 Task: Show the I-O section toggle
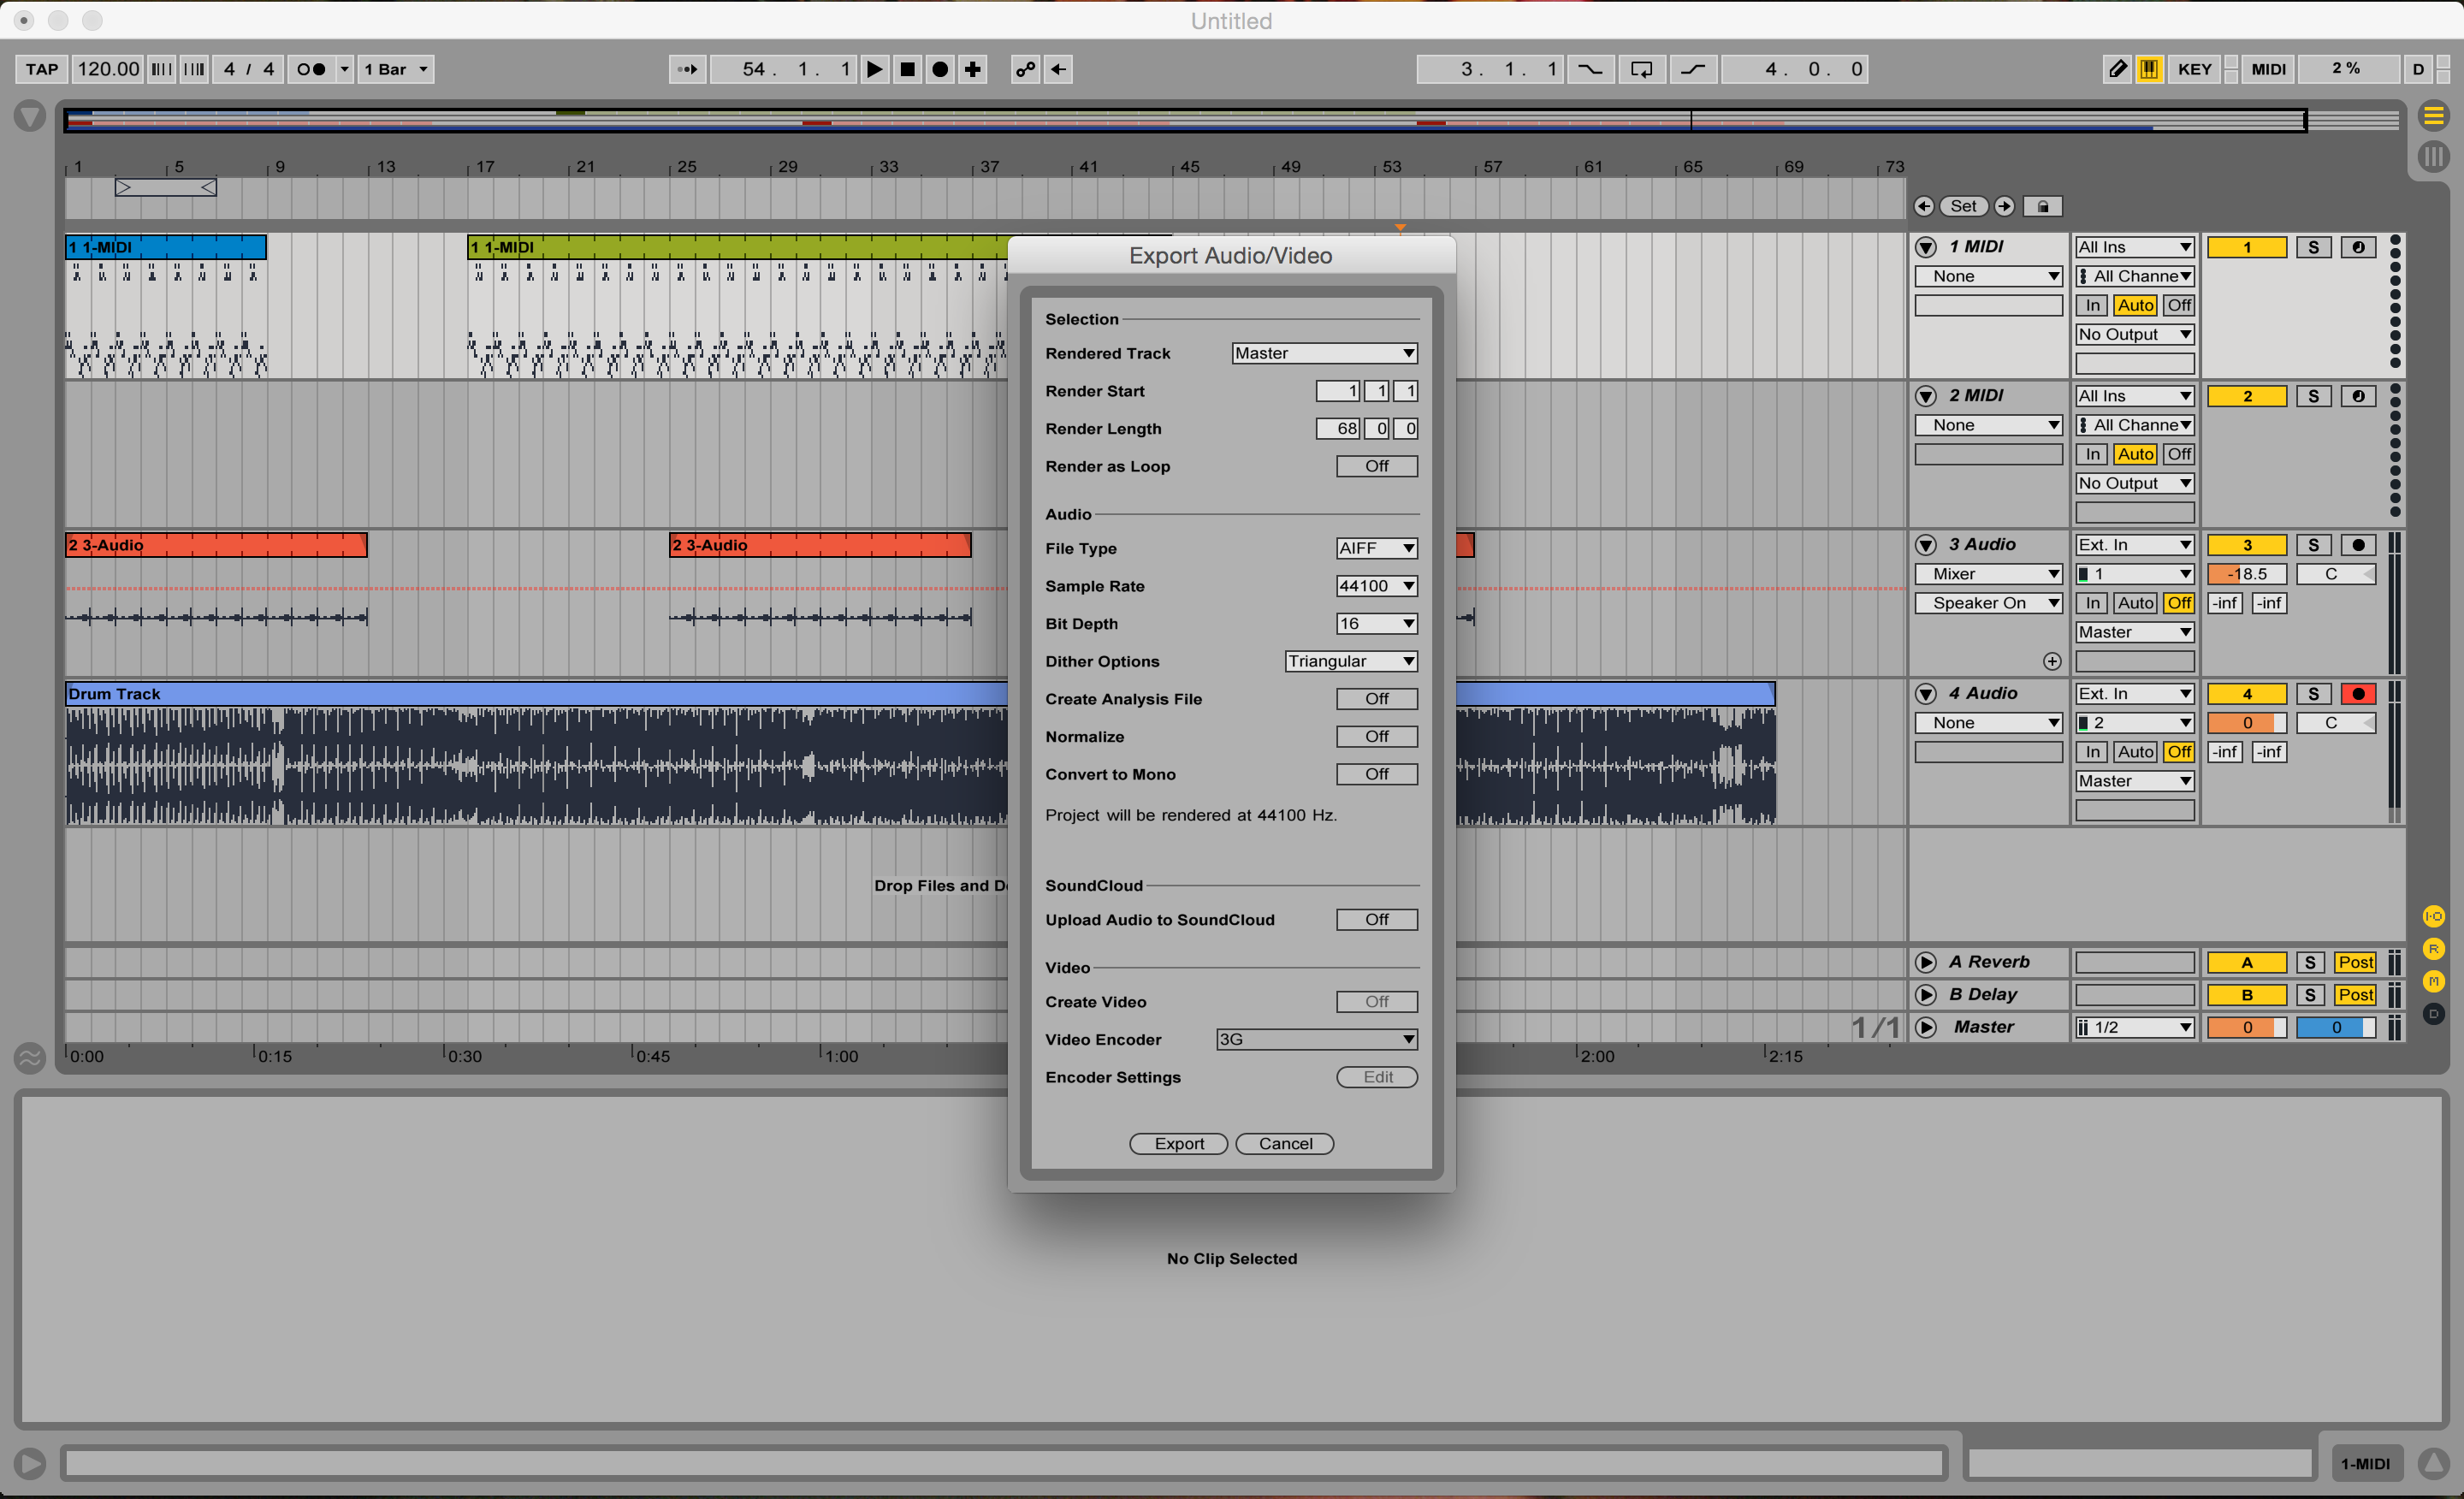pos(2434,916)
